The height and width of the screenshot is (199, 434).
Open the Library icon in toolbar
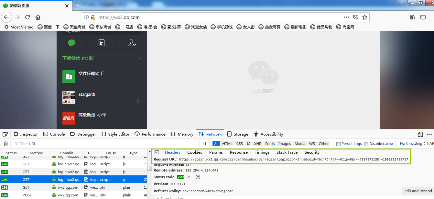(413, 17)
